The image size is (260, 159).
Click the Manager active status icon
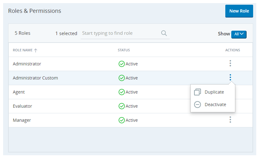tap(122, 120)
